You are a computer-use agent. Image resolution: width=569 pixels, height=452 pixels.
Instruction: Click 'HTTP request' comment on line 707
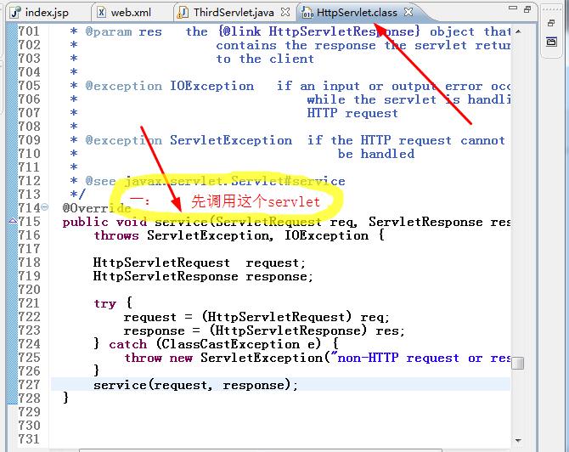coord(352,113)
